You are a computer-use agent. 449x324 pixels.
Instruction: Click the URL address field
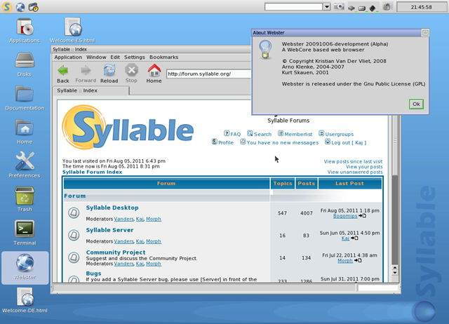[x=208, y=74]
